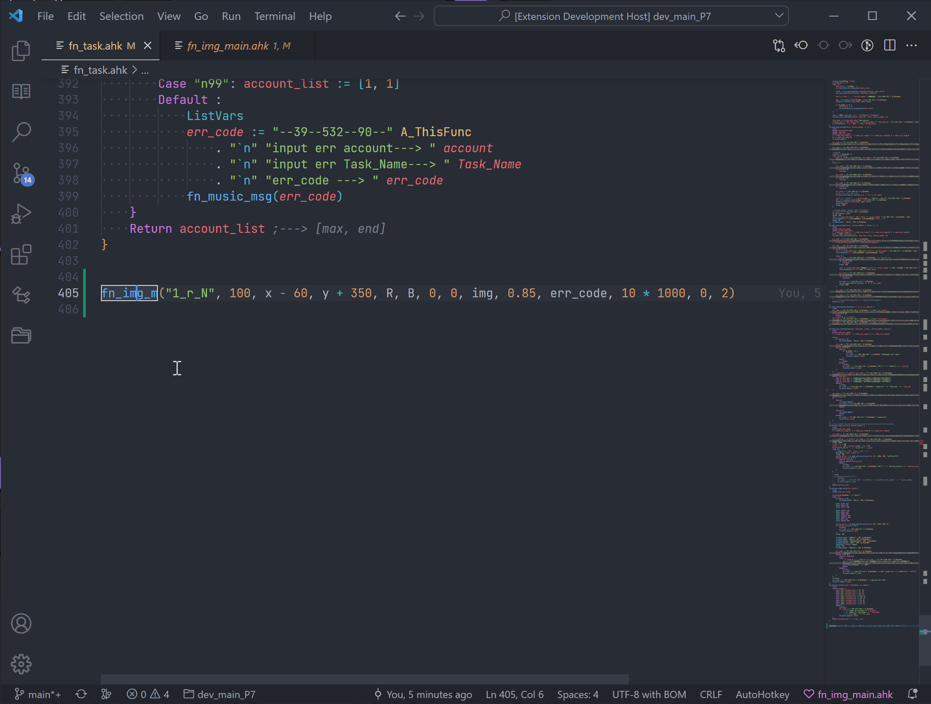Open the Terminal menu
Viewport: 931px width, 704px height.
tap(275, 16)
